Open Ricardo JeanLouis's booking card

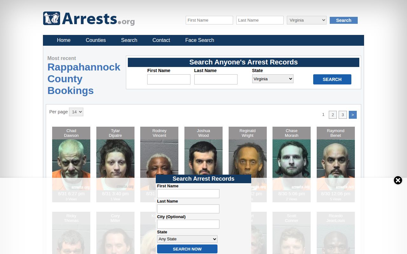336,233
